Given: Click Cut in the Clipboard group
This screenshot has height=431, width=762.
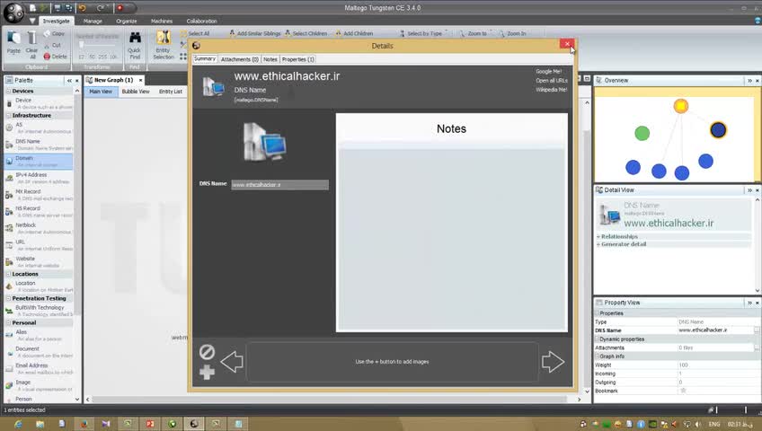Looking at the screenshot, I should (53, 45).
